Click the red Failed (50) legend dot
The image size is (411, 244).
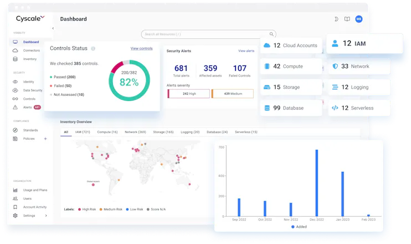(x=51, y=86)
